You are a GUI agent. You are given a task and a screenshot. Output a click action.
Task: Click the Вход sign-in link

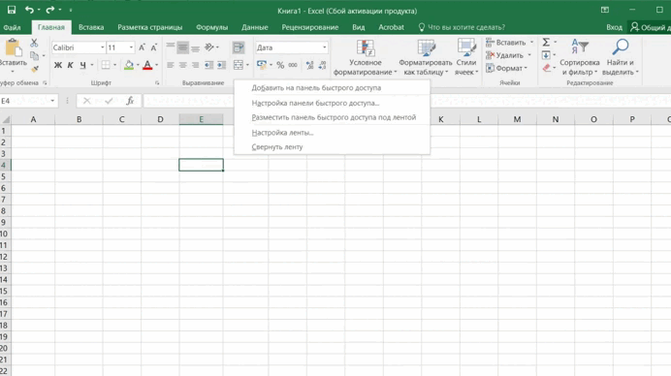pos(614,27)
